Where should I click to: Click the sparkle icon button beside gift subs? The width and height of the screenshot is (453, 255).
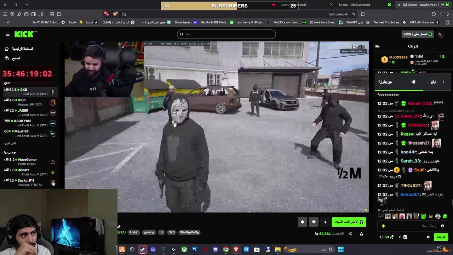pos(325,222)
